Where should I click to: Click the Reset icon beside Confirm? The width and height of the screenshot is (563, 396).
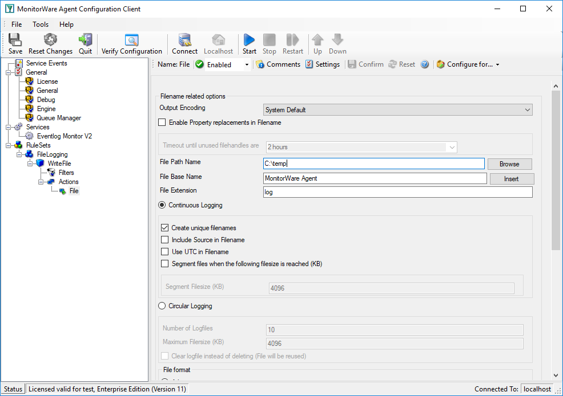tap(392, 64)
